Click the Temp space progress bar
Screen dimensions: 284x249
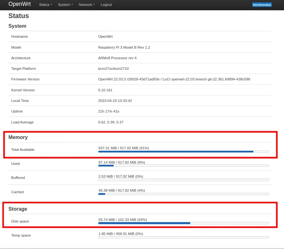(x=183, y=237)
